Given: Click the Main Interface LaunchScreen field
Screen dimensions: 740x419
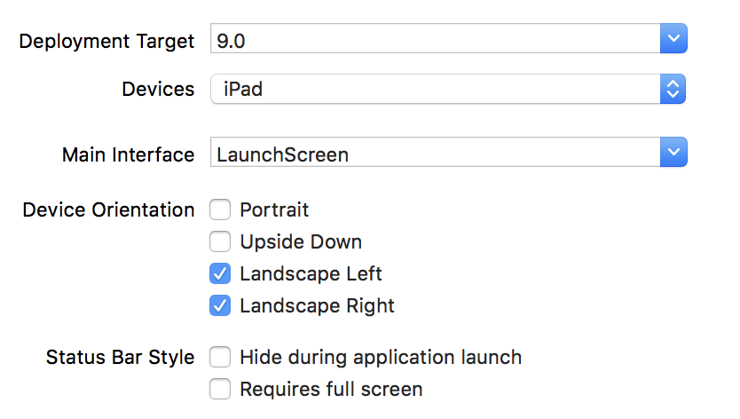Looking at the screenshot, I should coord(435,152).
